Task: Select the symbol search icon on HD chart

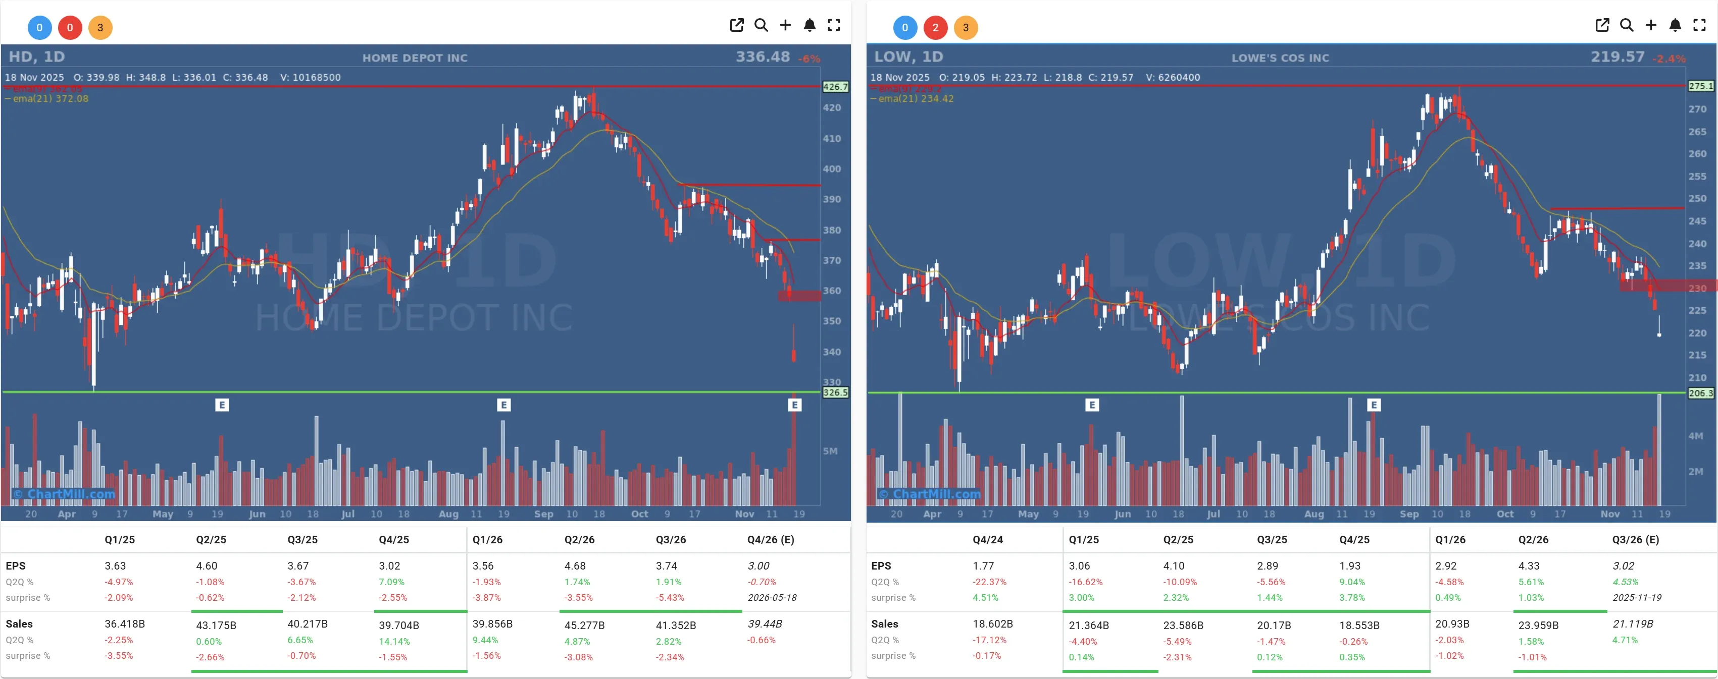Action: 761,25
